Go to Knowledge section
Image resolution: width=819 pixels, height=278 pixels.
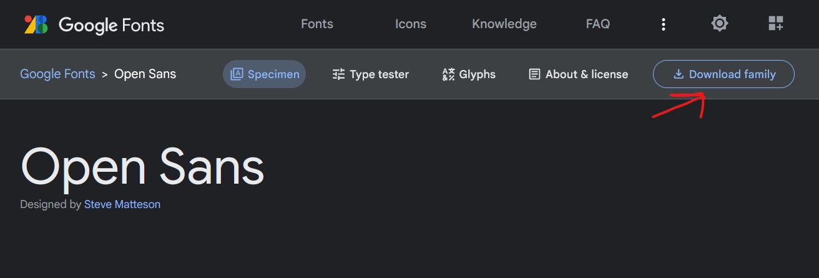(x=504, y=24)
